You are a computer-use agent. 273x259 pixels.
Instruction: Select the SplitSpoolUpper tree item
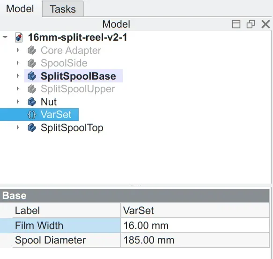[x=78, y=89]
